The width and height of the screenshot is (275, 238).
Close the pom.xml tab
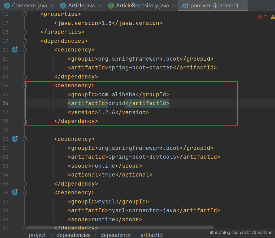coord(243,6)
